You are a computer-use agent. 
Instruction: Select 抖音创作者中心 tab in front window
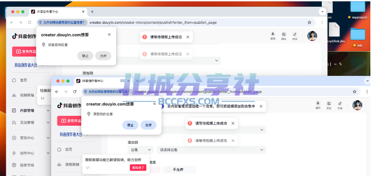(103, 81)
